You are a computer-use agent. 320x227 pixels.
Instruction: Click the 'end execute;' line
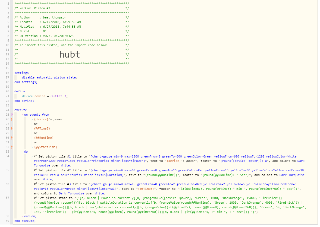pos(25,221)
